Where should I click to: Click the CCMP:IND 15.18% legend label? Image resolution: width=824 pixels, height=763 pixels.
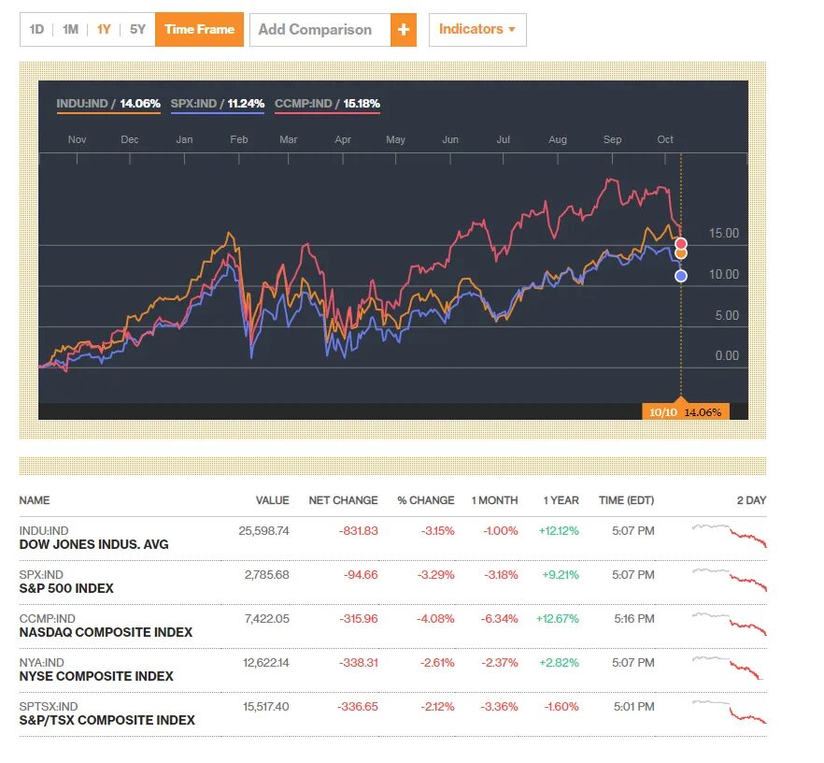tap(327, 104)
